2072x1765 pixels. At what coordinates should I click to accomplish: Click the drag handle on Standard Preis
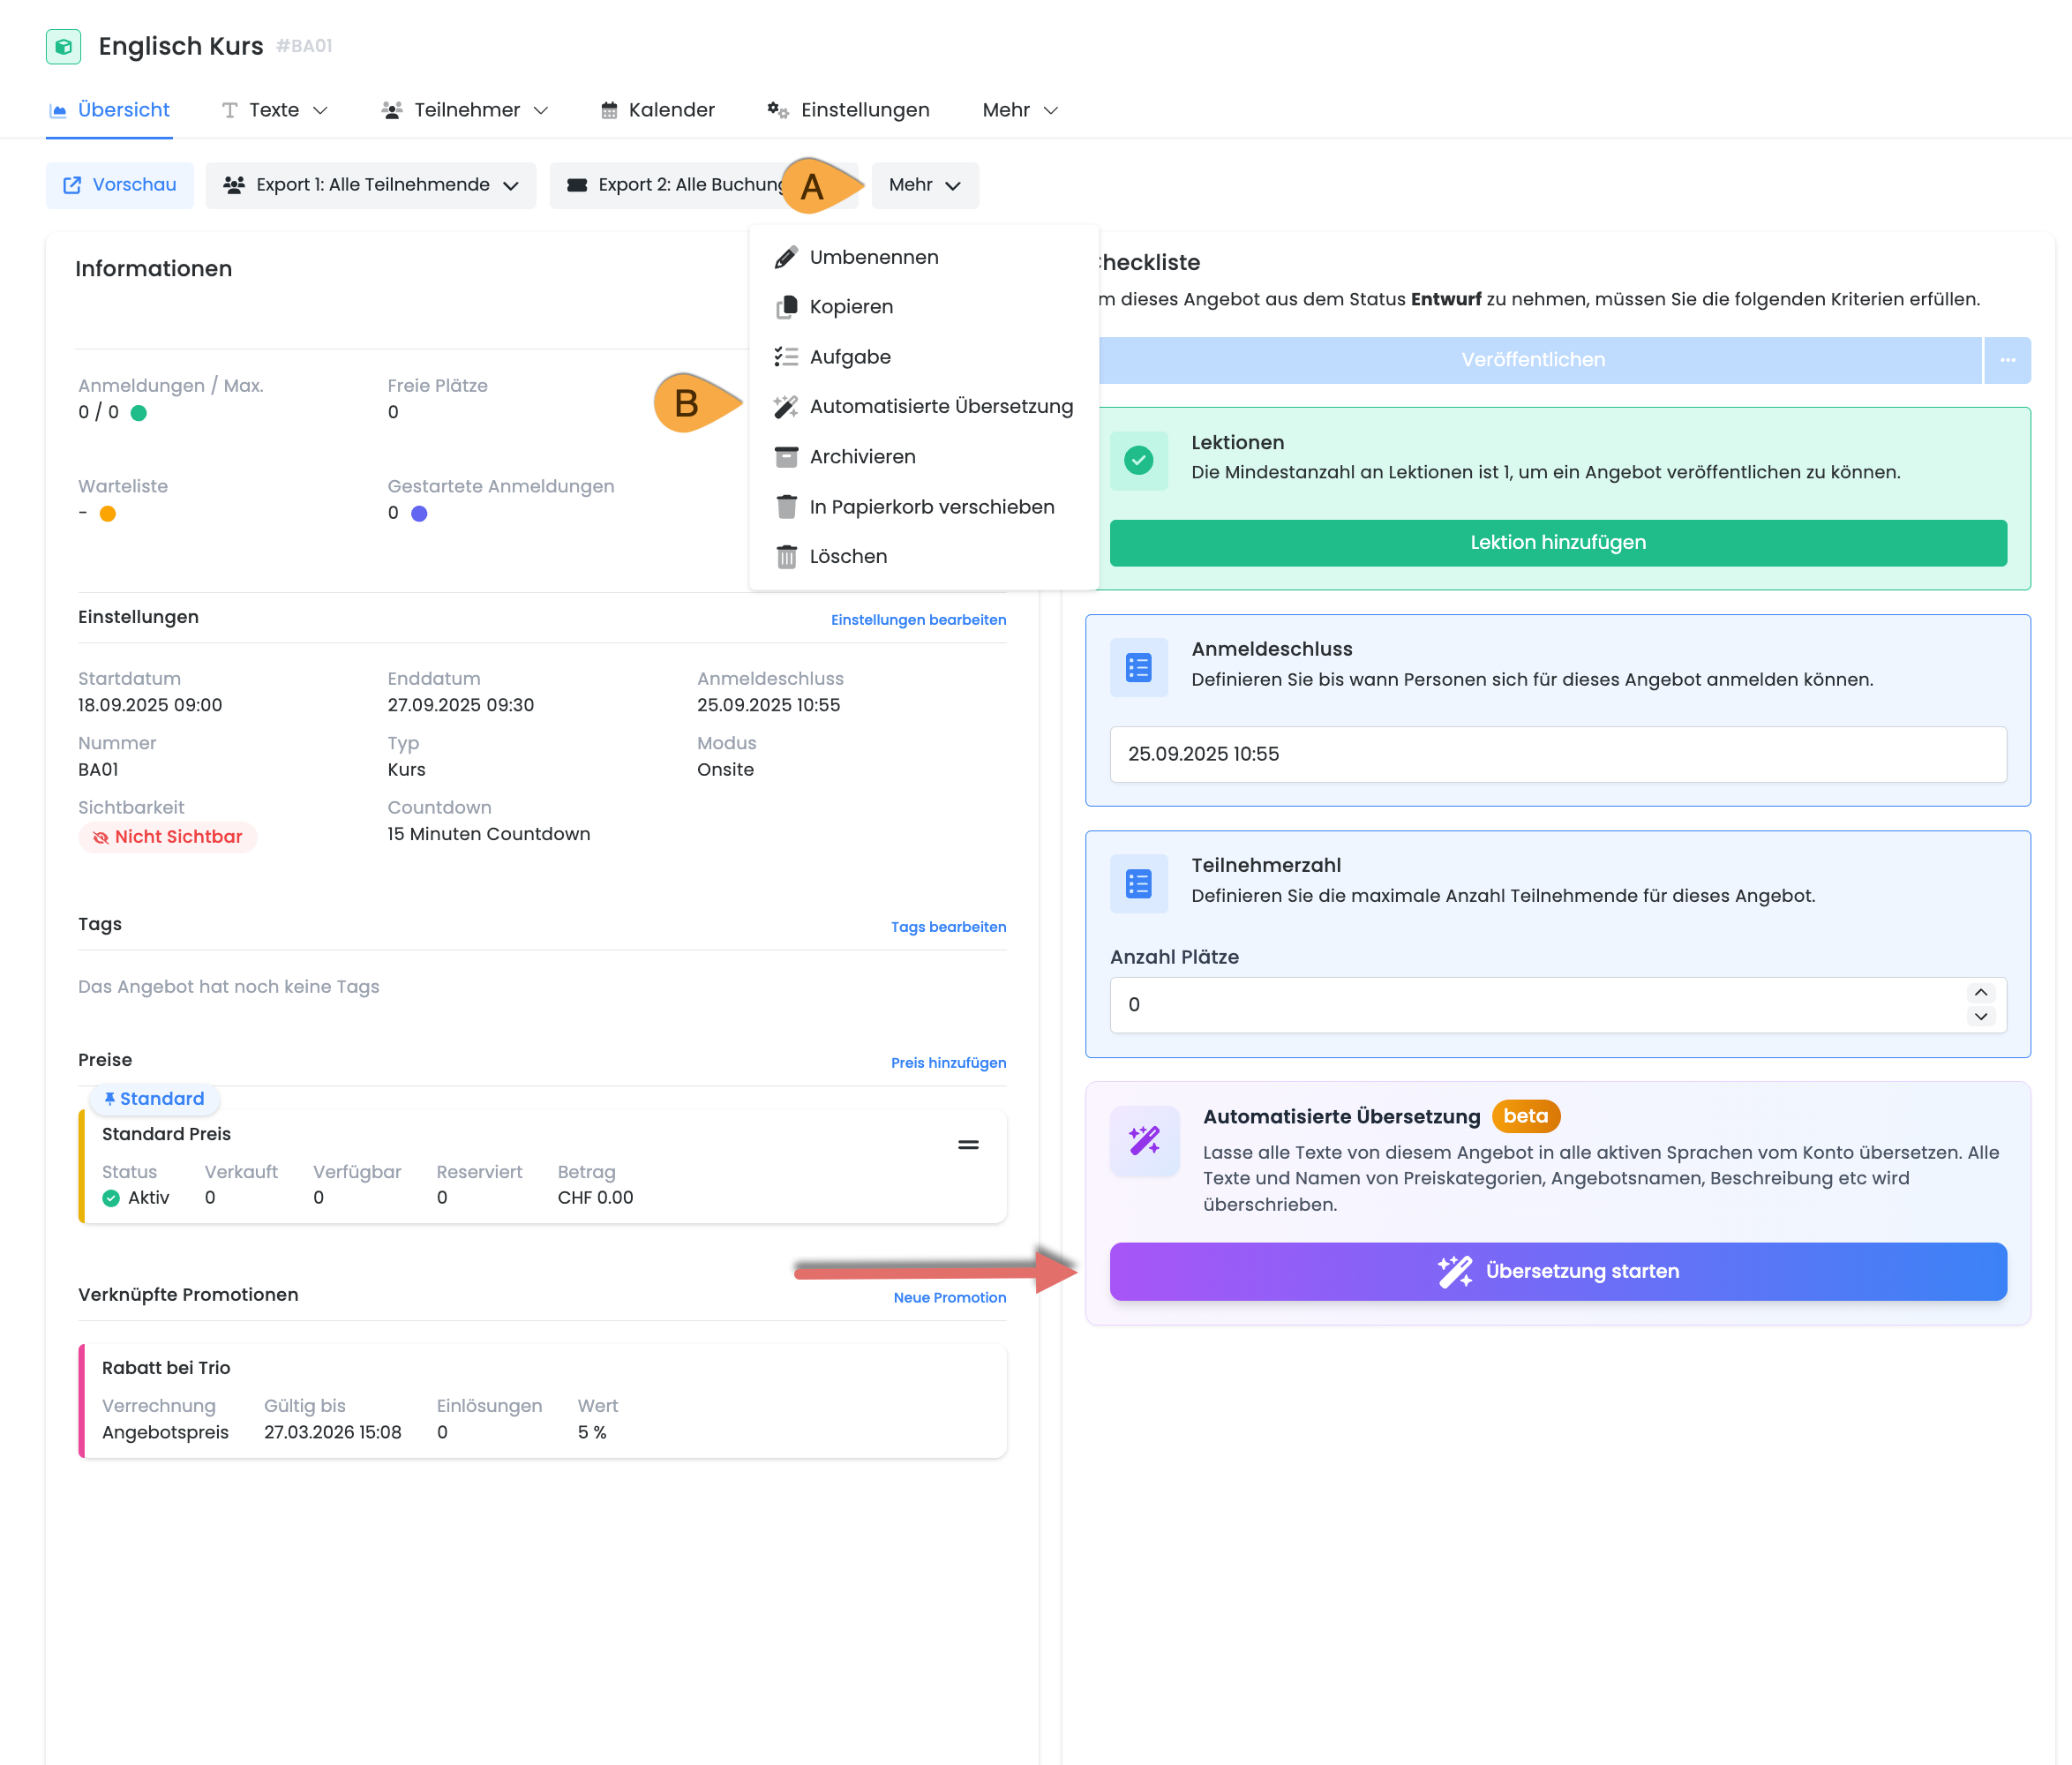click(968, 1145)
